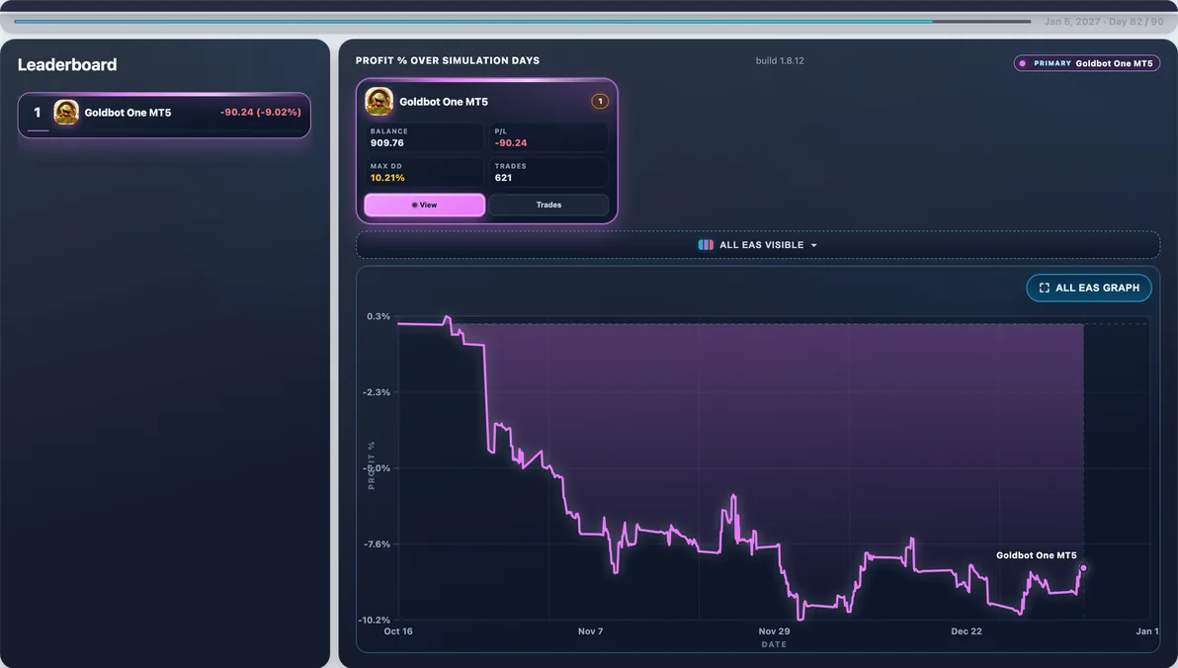Click the purple dot in the Primary badge
This screenshot has width=1178, height=668.
click(1023, 64)
